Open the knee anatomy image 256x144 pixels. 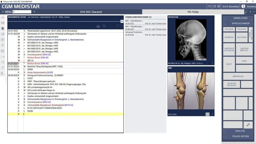[x=191, y=91]
